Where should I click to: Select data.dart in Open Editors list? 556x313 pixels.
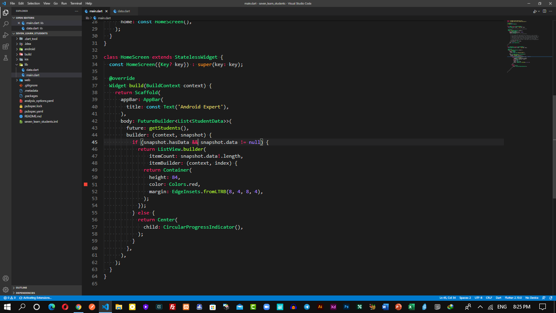click(x=46, y=29)
